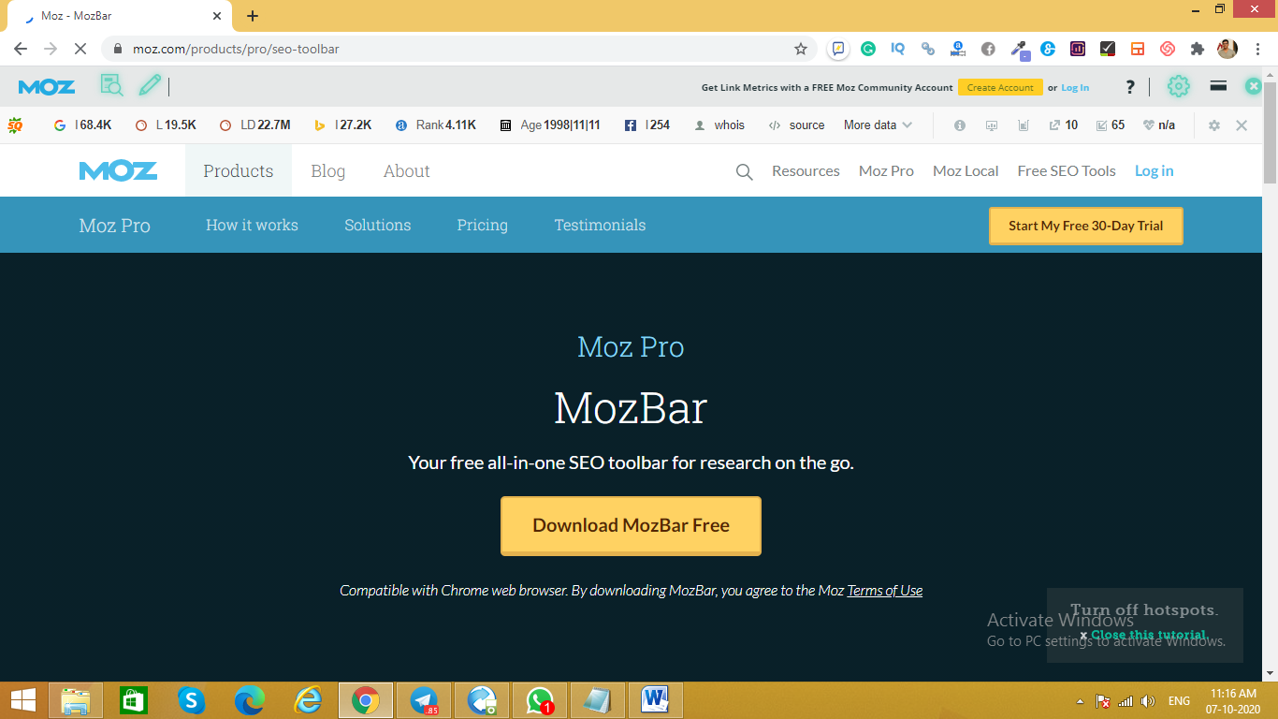Click Close this tutorial

click(x=1149, y=635)
